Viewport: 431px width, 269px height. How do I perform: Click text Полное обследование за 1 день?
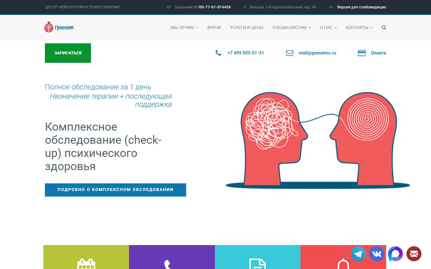point(98,87)
